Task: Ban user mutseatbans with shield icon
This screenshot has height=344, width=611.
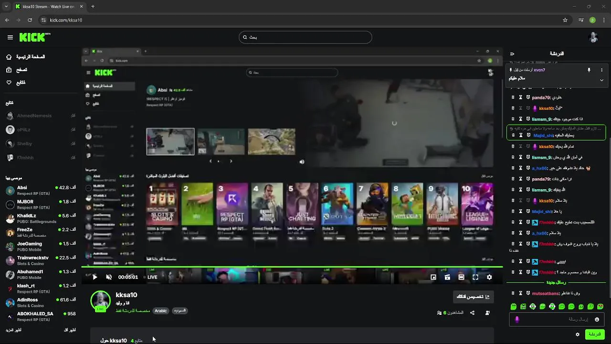Action: (528, 293)
